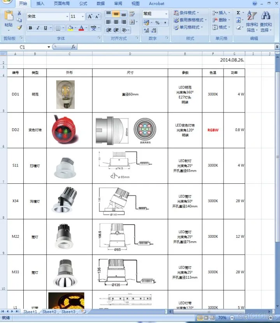
Task: Click 查找和选择 find and select button
Action: point(266,21)
